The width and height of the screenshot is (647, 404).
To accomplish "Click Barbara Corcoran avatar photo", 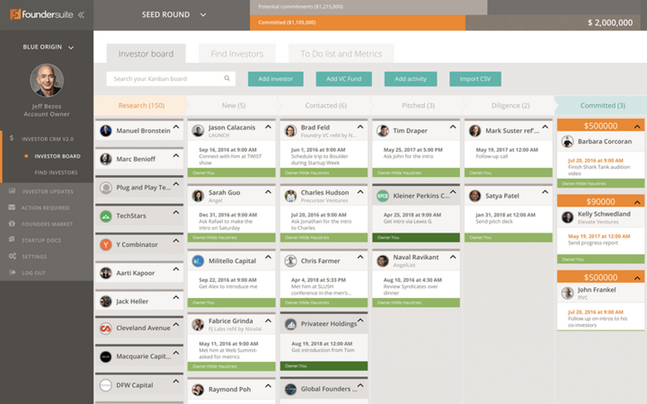I will click(x=567, y=142).
